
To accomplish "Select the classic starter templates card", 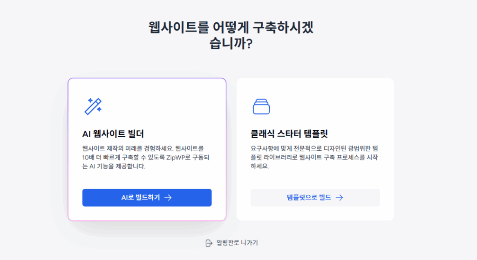I will 315,149.
